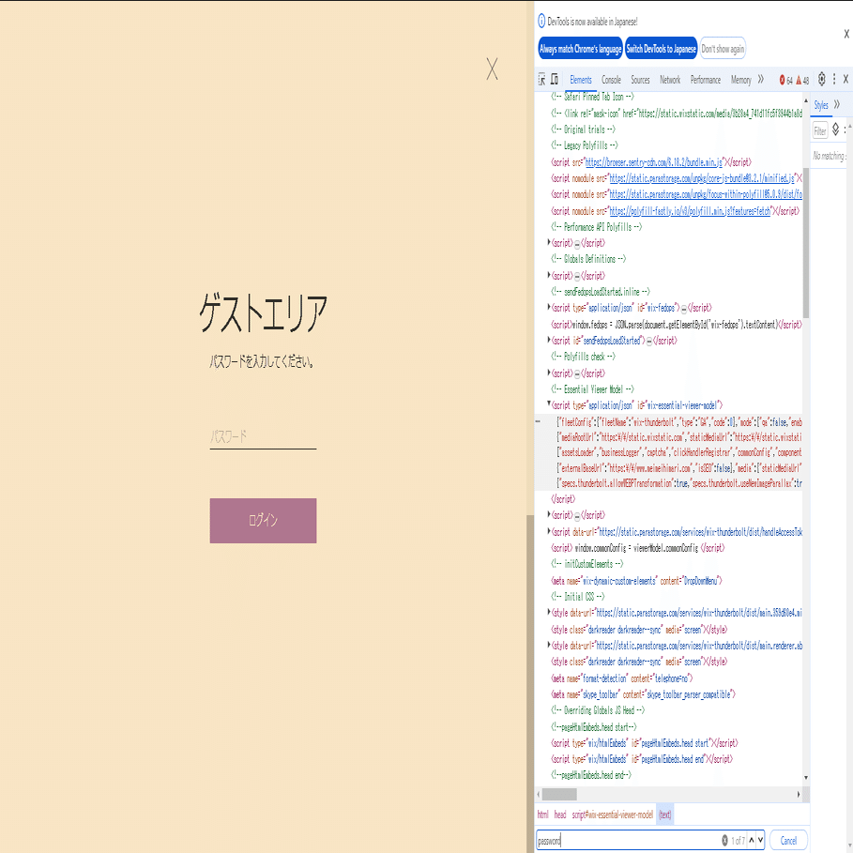Expand the sendFedopsLoadStarted script node
The image size is (853, 853).
549,340
